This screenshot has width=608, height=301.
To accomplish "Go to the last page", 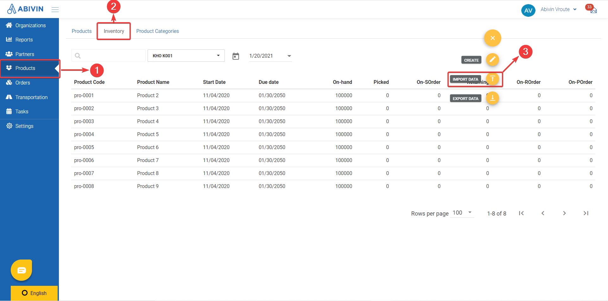I will 586,213.
